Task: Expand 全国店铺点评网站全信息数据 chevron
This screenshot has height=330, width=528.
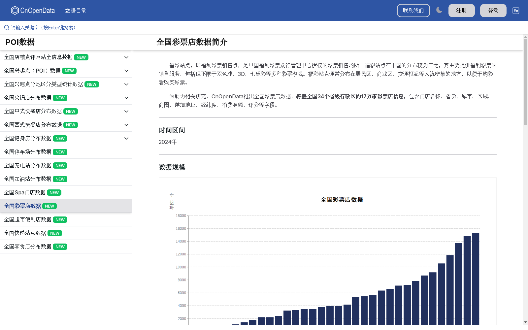Action: 126,57
